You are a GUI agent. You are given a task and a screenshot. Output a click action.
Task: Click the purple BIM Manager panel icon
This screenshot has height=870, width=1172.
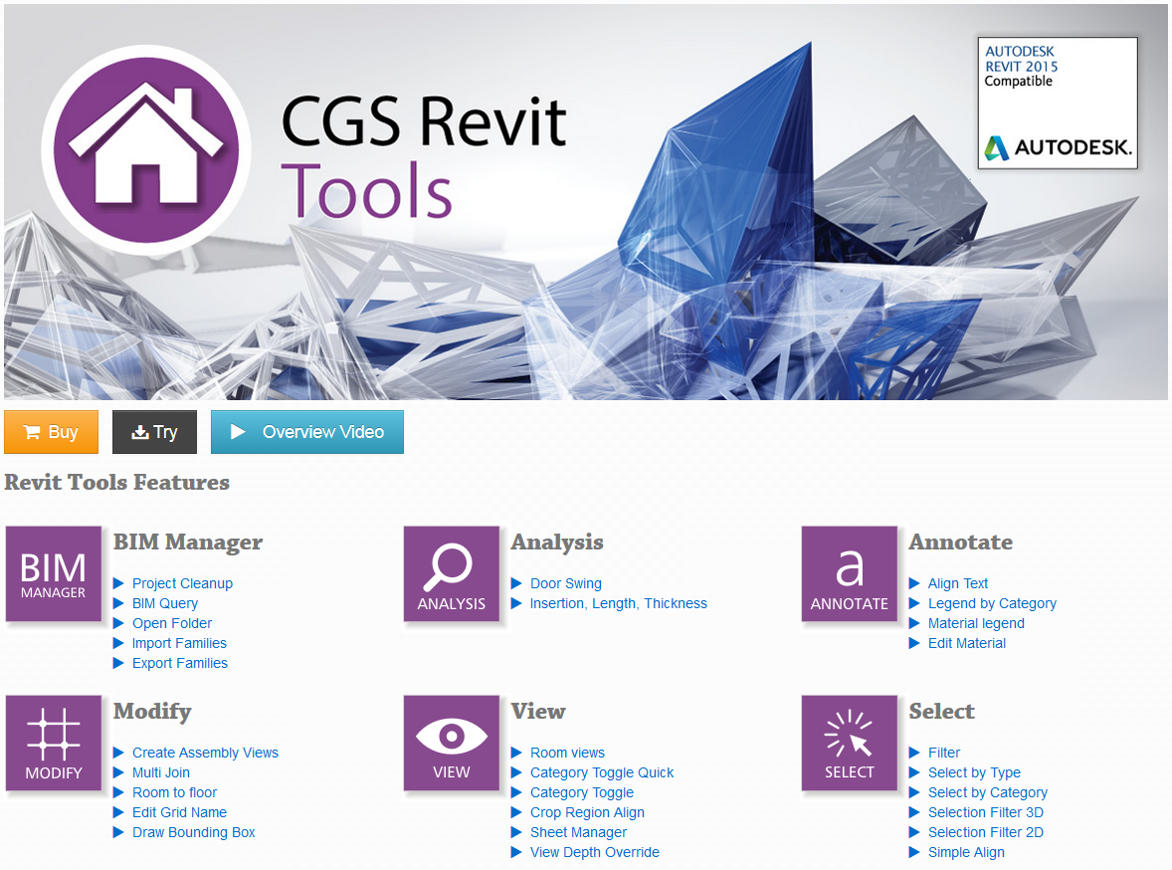[54, 573]
